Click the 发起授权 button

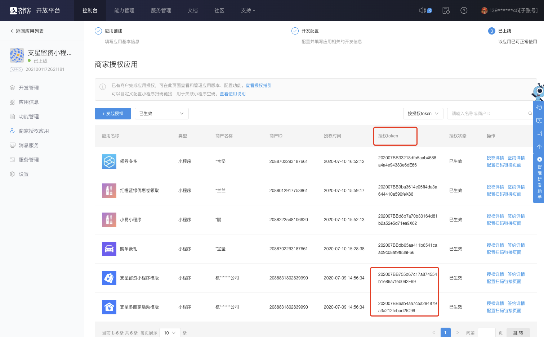coord(113,114)
